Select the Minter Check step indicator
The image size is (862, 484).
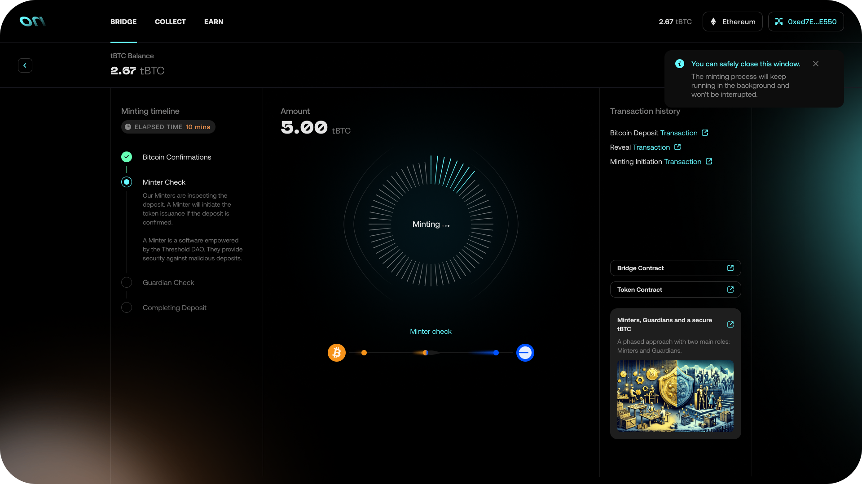[127, 182]
